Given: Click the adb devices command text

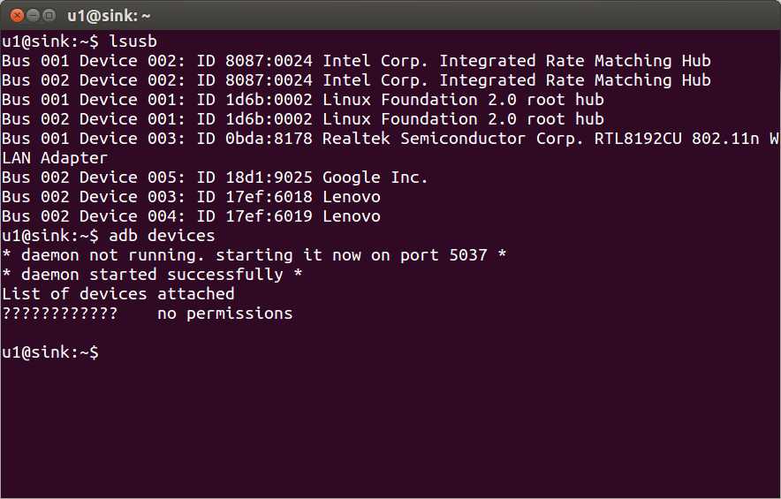Looking at the screenshot, I should [162, 236].
